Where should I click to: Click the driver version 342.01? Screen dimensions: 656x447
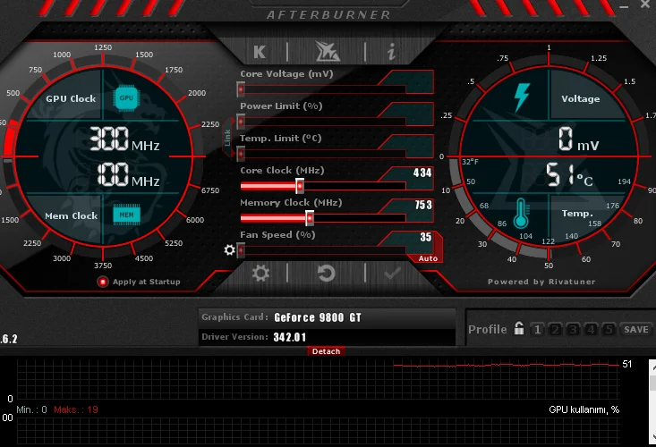(x=289, y=337)
